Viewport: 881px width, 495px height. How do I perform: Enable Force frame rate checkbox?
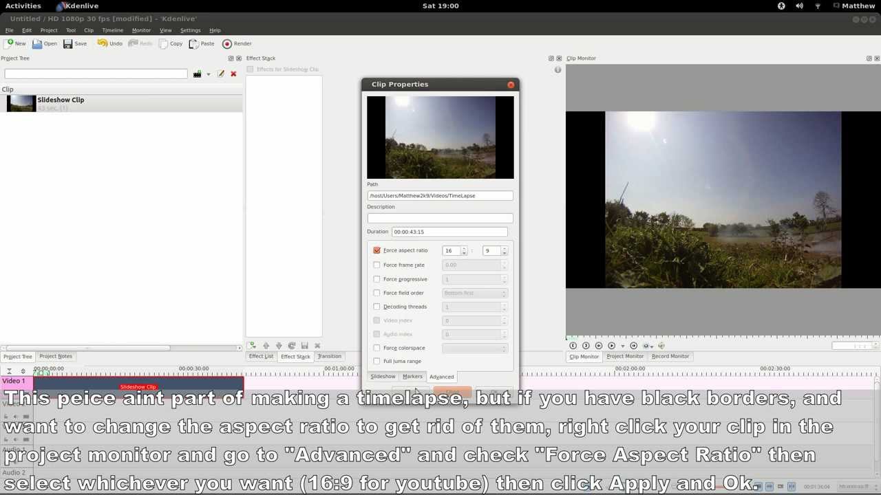pos(376,265)
